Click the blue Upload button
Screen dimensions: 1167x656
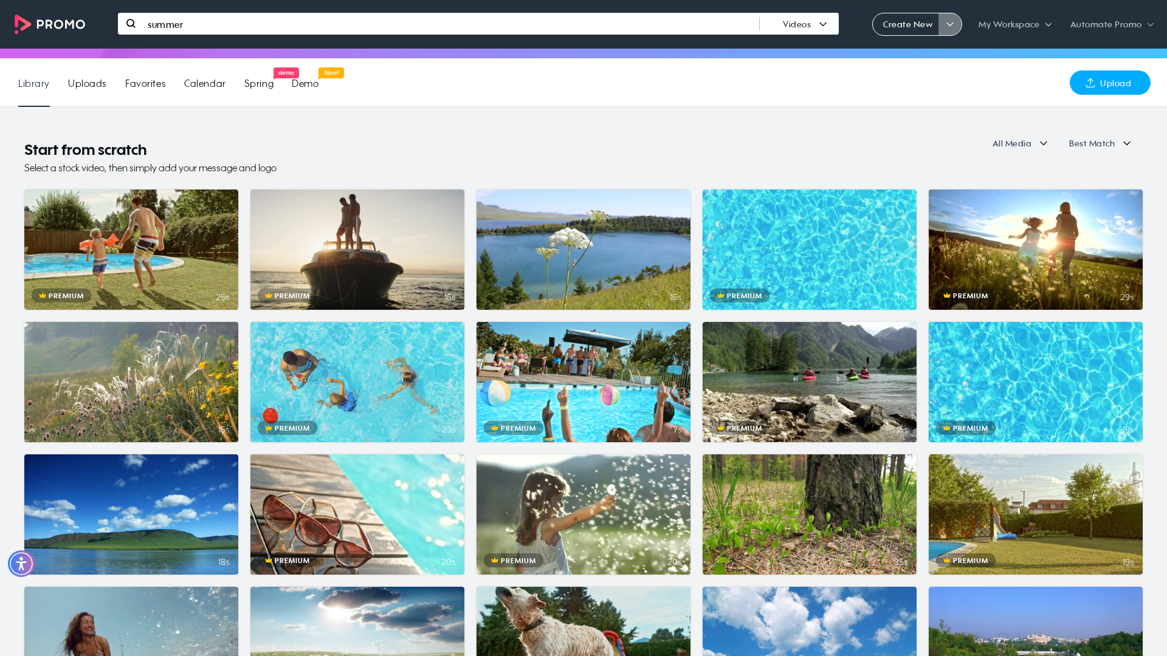click(1110, 83)
